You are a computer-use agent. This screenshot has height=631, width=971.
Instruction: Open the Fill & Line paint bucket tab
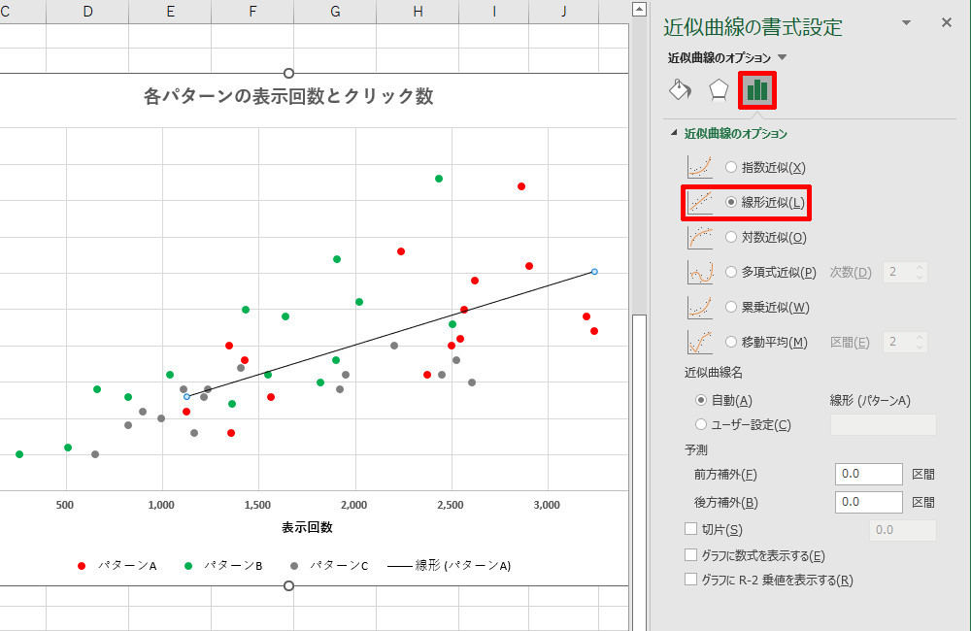(x=680, y=89)
